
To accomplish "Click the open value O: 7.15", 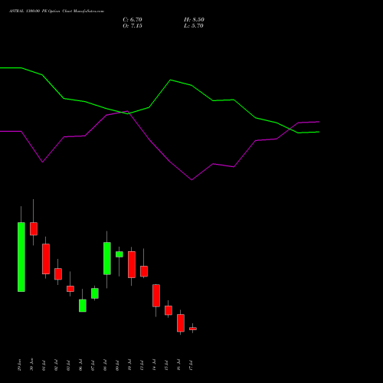I will coord(133,26).
